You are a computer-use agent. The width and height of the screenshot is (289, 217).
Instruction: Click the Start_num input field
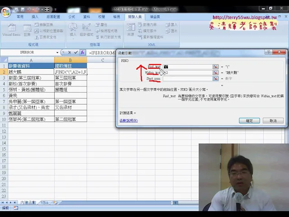coord(187,79)
